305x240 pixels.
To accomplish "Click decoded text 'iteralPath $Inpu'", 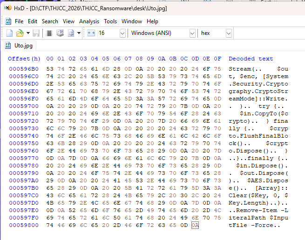I will click(258, 218).
